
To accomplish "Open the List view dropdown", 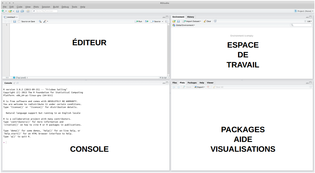I will [308, 21].
